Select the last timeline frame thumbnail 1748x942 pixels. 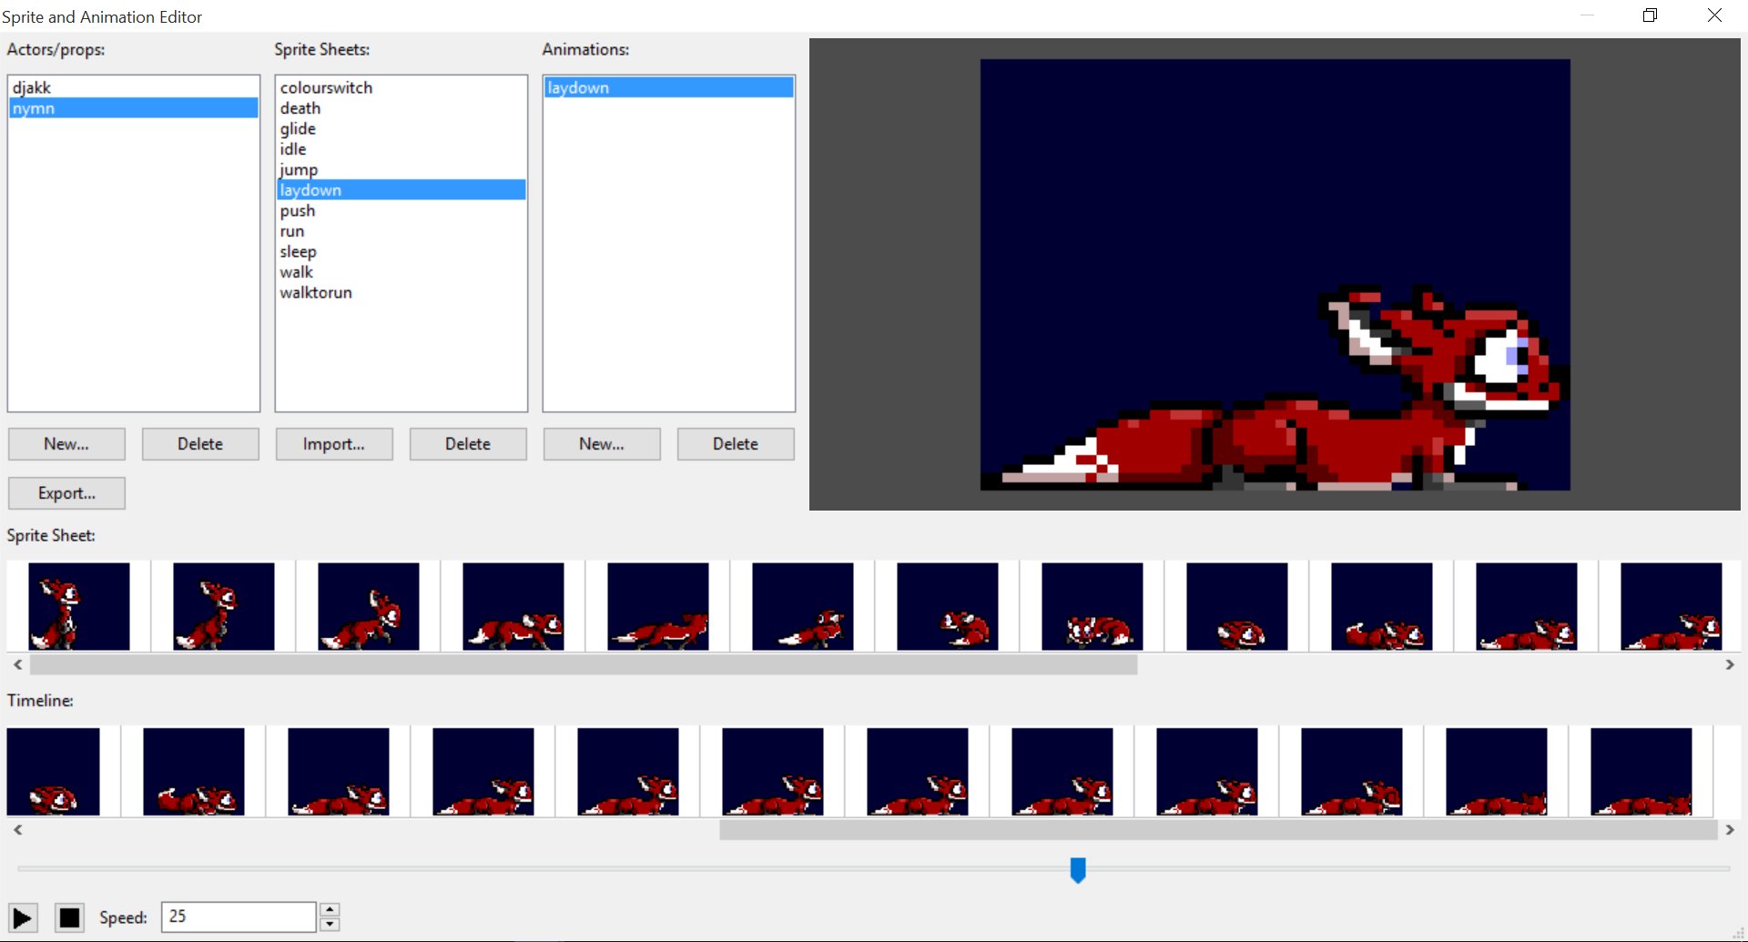[1643, 771]
